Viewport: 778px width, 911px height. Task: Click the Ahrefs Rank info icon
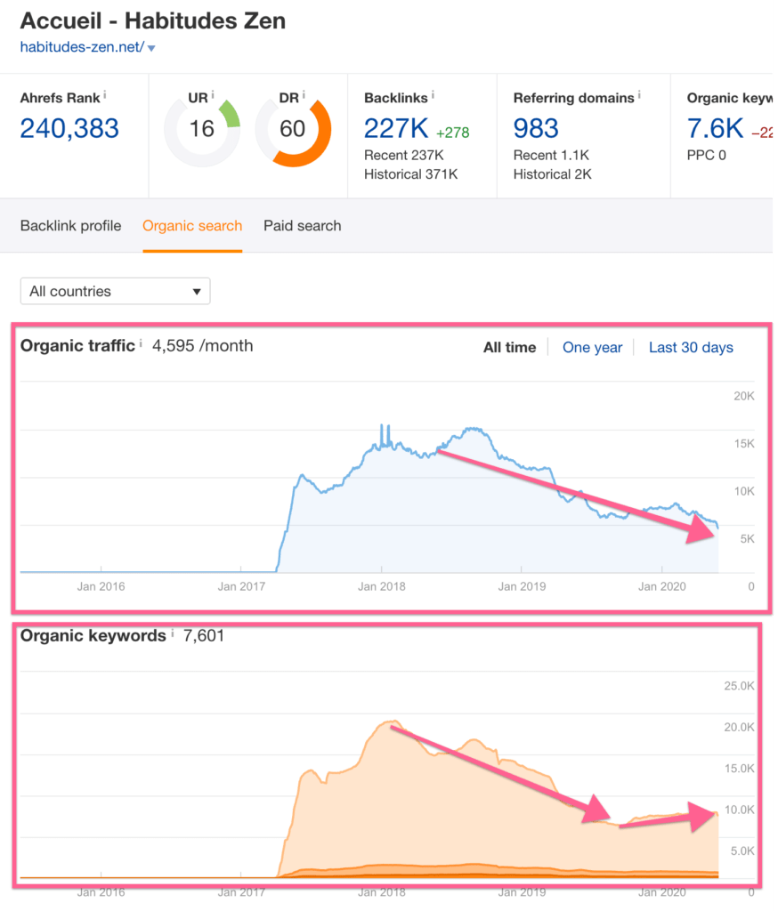click(105, 94)
